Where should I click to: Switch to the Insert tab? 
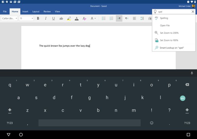click(25, 12)
